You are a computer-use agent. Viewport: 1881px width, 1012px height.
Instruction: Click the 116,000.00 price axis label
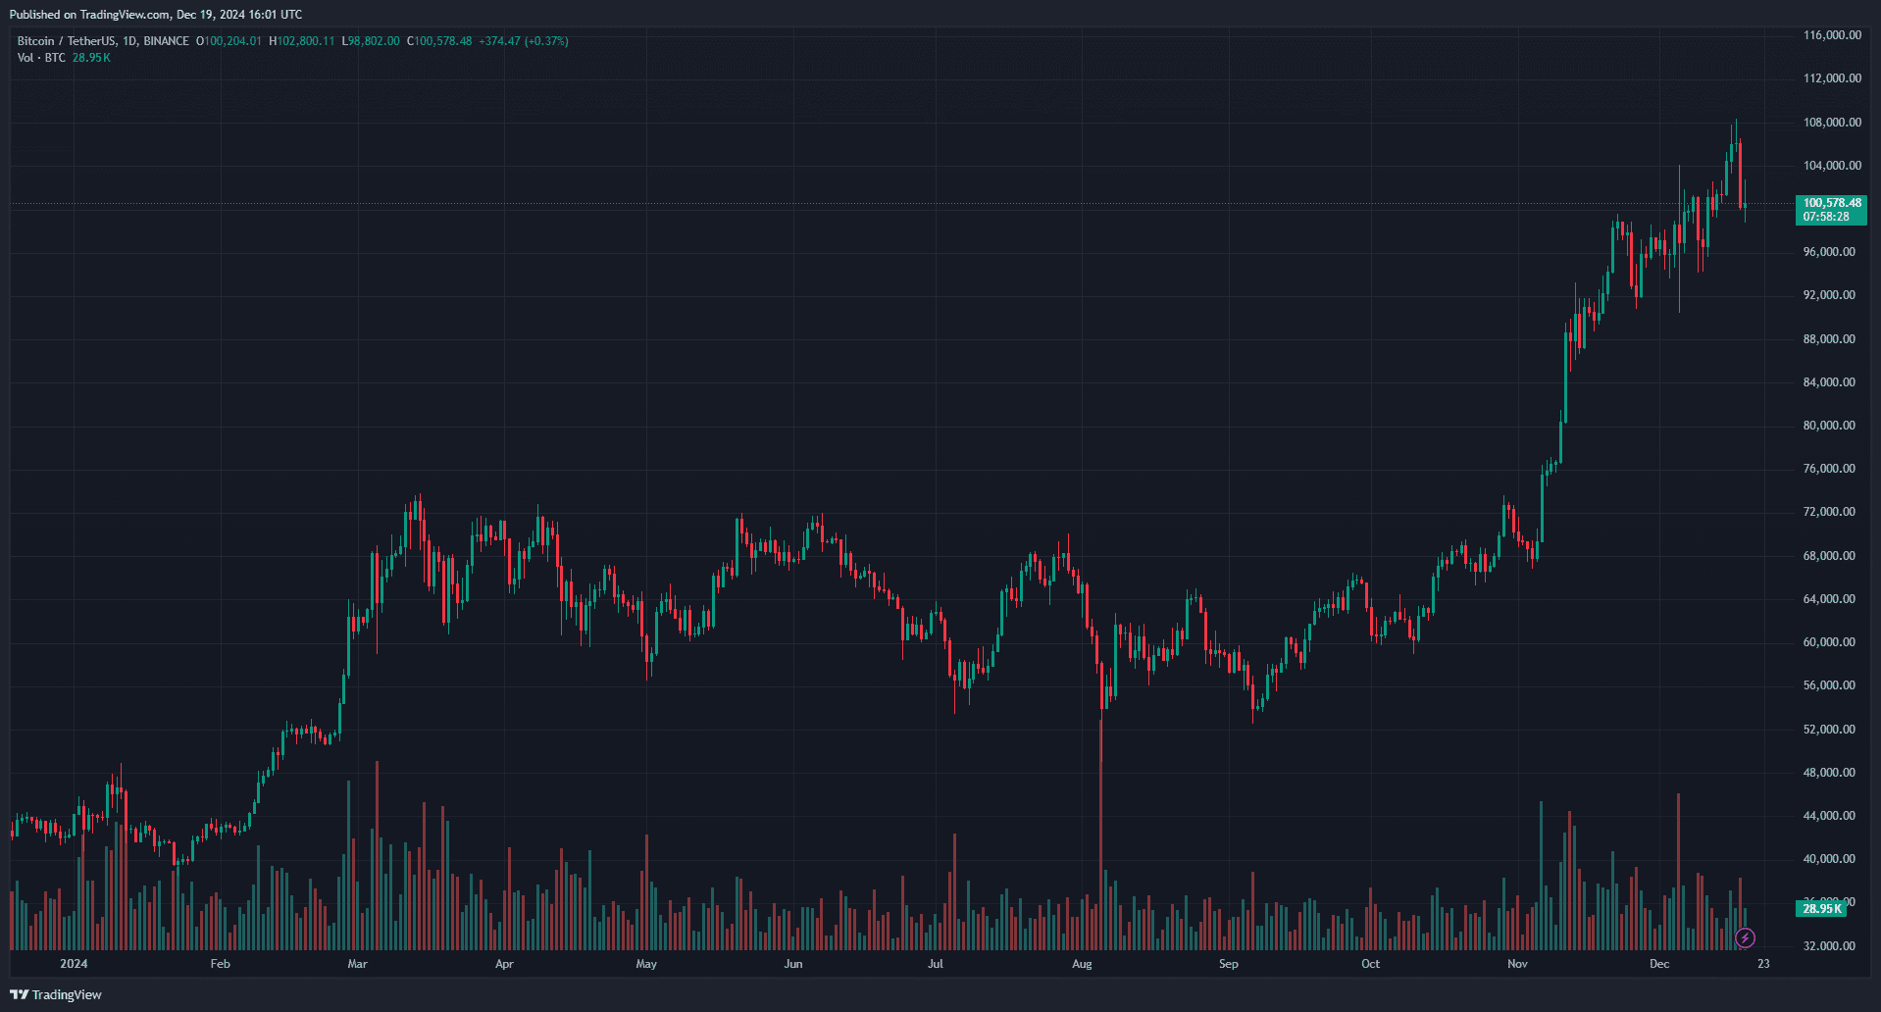1832,35
